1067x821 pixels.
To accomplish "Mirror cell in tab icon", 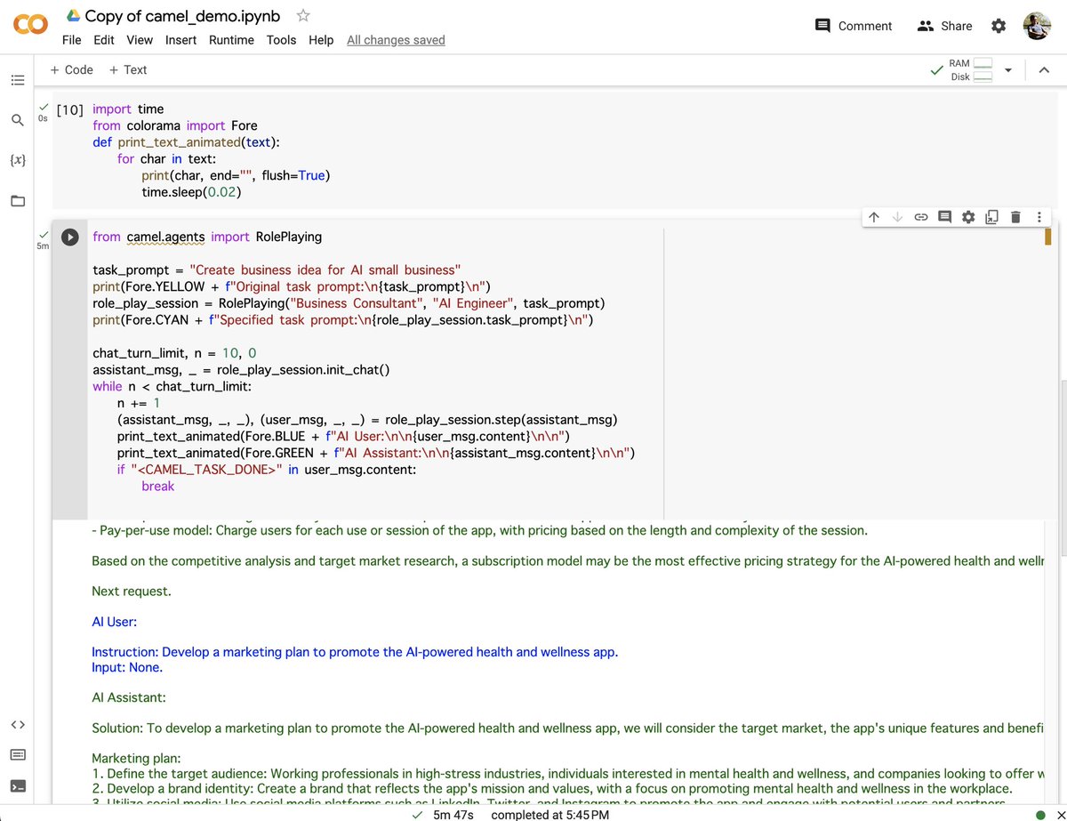I will pyautogui.click(x=991, y=217).
